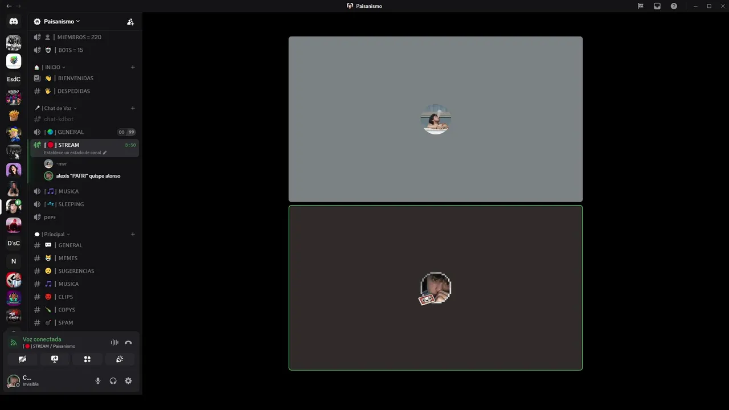Image resolution: width=729 pixels, height=410 pixels.
Task: Select the STREAM voice channel
Action: 84,145
